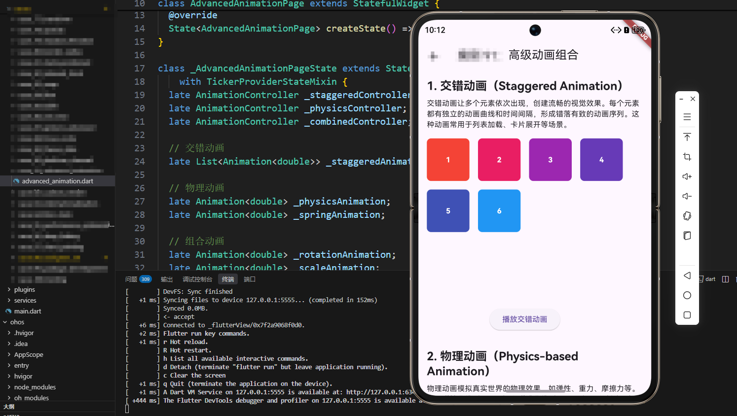Expand the services folder
The height and width of the screenshot is (416, 737).
(9, 300)
